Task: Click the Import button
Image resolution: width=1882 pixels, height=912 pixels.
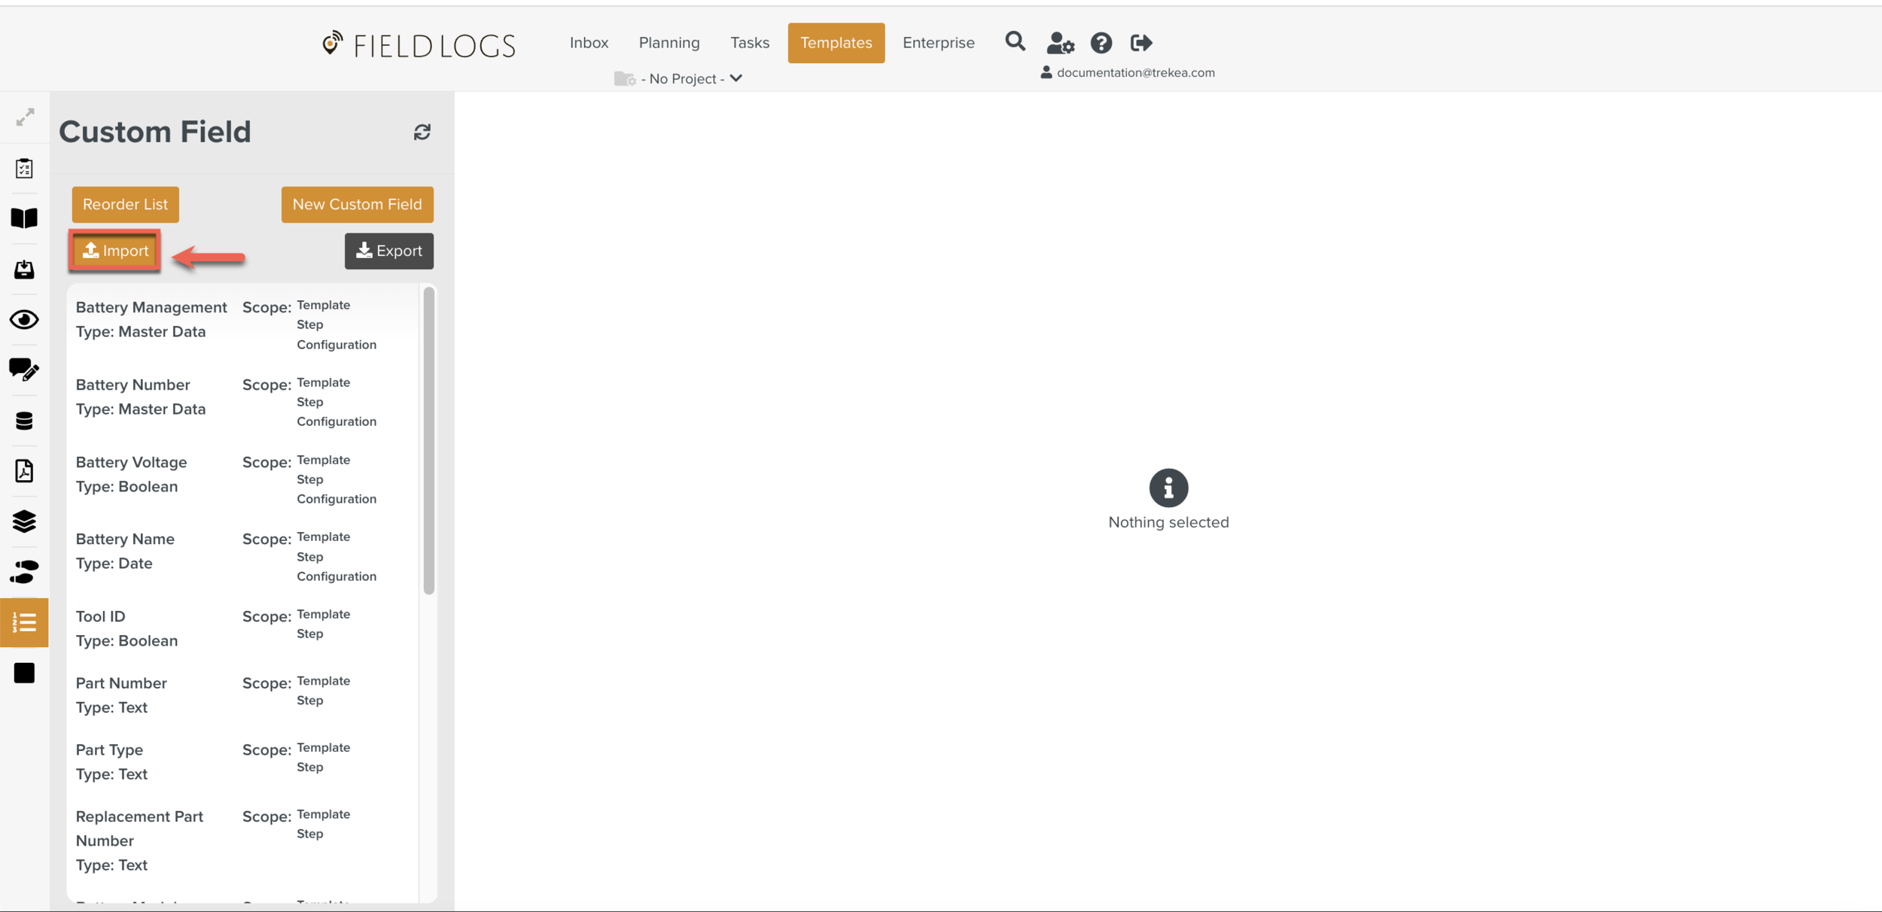Action: pos(115,251)
